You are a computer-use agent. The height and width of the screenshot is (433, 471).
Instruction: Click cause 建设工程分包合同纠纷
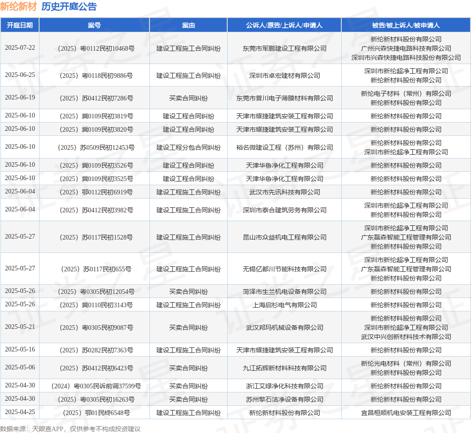pyautogui.click(x=188, y=147)
